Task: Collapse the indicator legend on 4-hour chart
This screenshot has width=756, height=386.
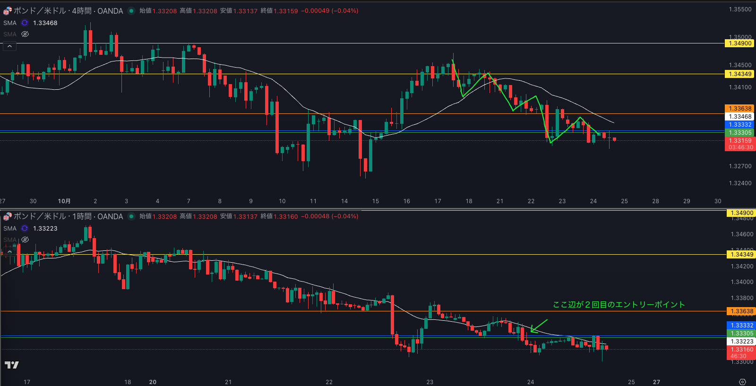Action: (9, 46)
